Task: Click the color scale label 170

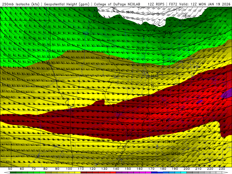Action: pos(151,169)
